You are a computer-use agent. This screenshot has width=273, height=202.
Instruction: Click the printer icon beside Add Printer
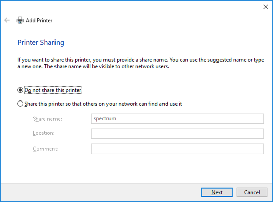click(20, 20)
